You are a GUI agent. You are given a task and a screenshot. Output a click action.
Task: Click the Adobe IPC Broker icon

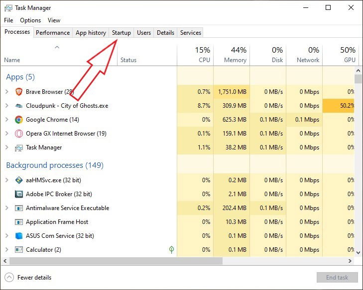click(19, 194)
